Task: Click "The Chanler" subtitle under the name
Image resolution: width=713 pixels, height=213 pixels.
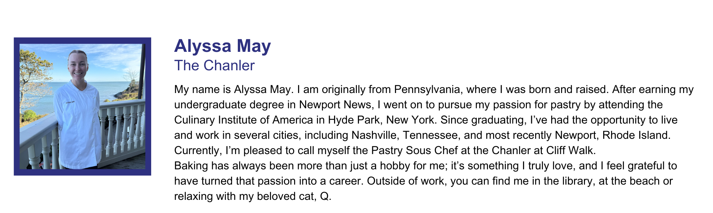Action: (x=214, y=66)
